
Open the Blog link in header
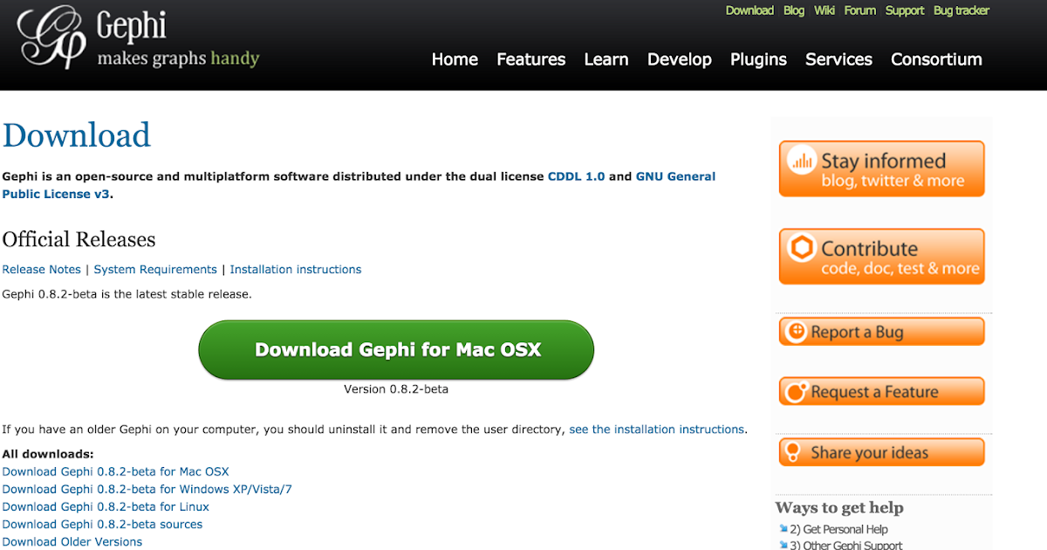click(794, 10)
